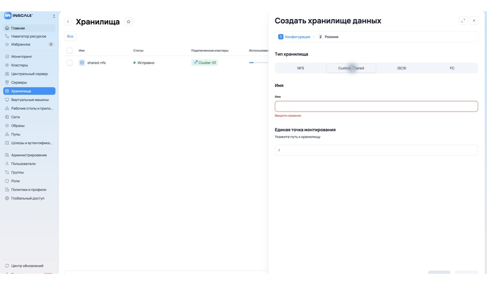Click the shared-nfs usage progress bar

[x=259, y=63]
